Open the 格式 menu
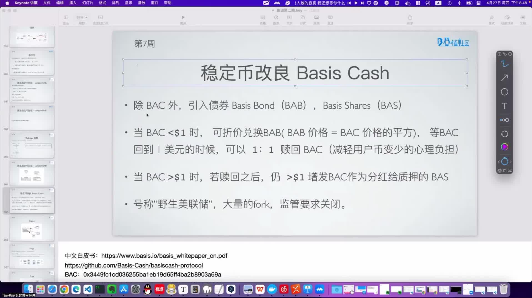The image size is (532, 298). (102, 3)
